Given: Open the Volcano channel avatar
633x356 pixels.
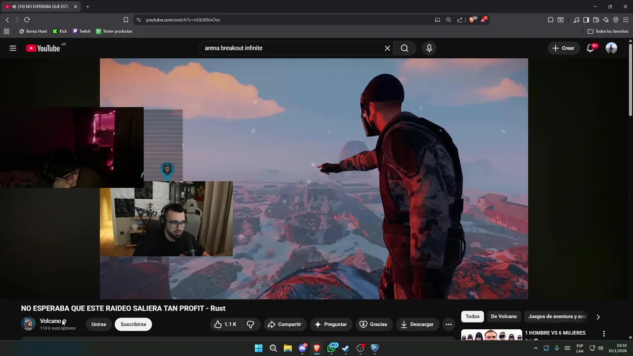Looking at the screenshot, I should pos(28,324).
